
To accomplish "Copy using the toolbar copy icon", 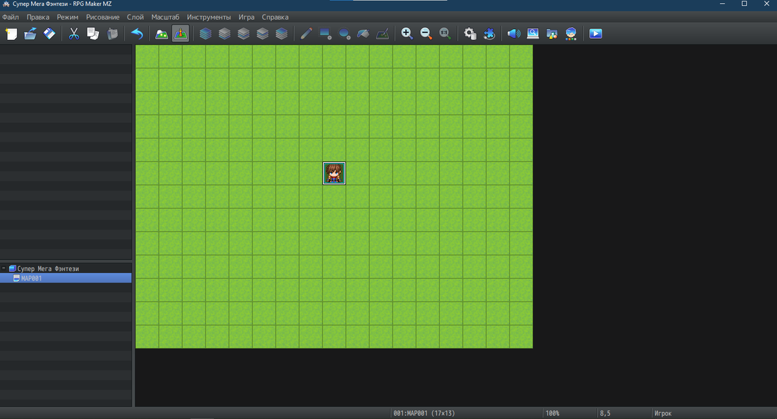I will pos(93,34).
